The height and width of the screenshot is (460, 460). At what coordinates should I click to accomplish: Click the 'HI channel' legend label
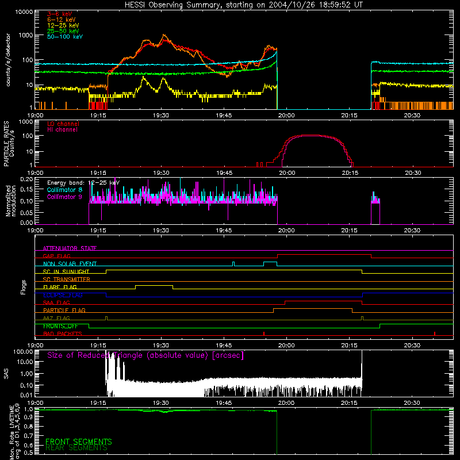pos(62,130)
